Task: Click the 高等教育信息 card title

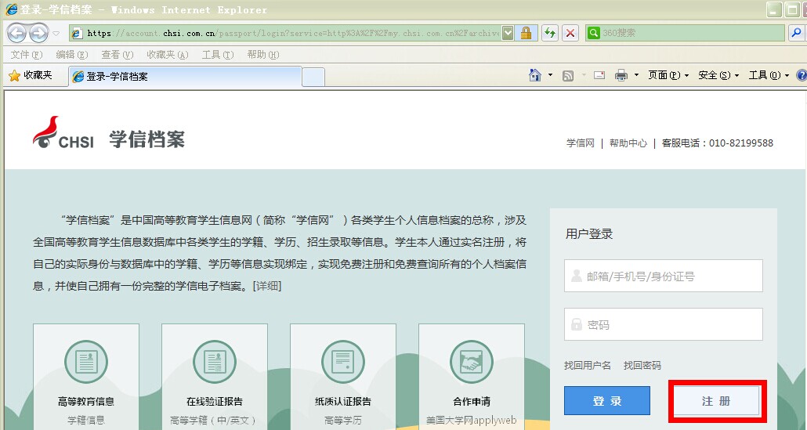Action: (86, 401)
